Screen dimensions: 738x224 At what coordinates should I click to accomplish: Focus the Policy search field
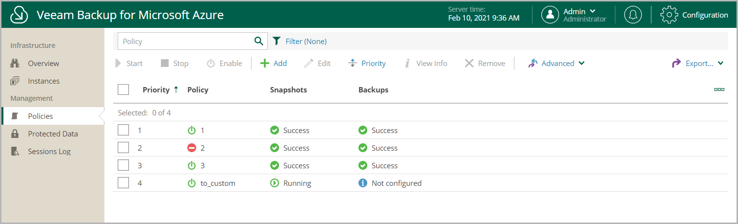[x=185, y=41]
